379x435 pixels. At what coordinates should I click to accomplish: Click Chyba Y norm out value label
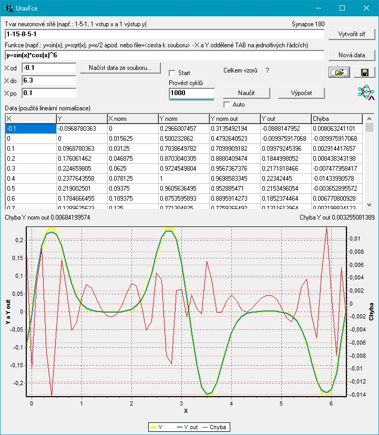47,217
